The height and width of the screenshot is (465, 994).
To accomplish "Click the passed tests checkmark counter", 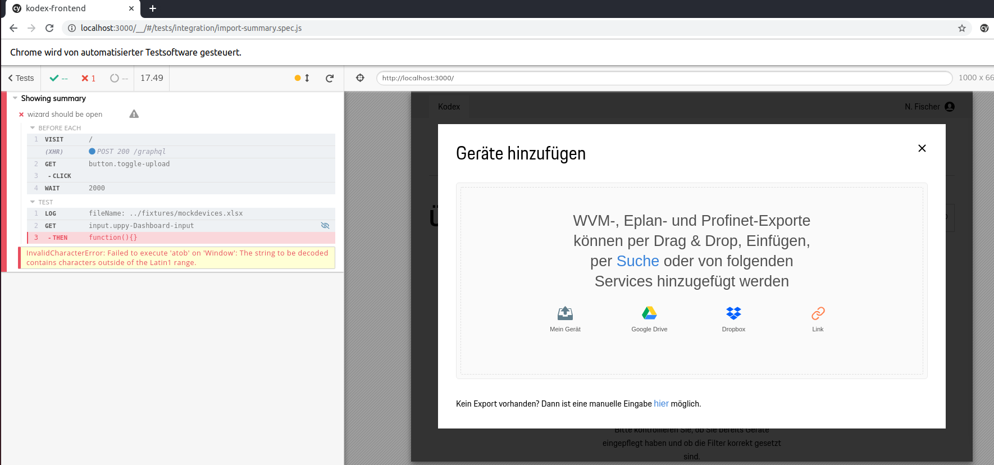I will (58, 78).
